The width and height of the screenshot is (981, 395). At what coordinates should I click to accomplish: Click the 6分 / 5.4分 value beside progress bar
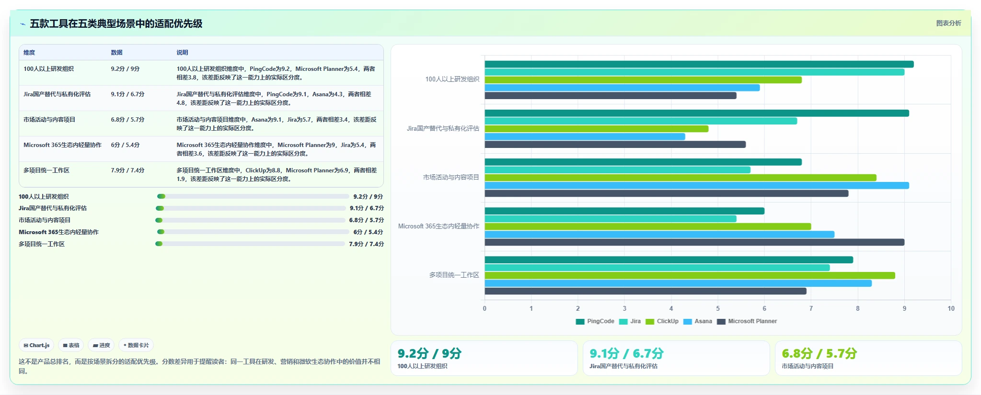[368, 232]
